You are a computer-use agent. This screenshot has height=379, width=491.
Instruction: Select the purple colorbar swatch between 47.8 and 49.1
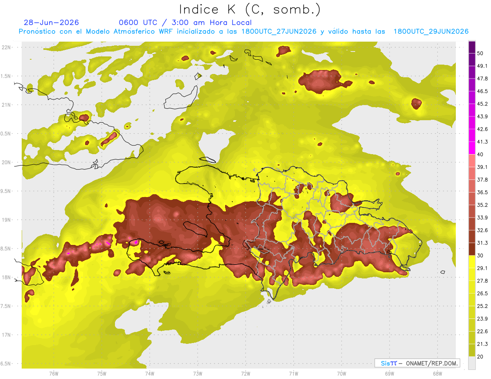[x=472, y=72]
